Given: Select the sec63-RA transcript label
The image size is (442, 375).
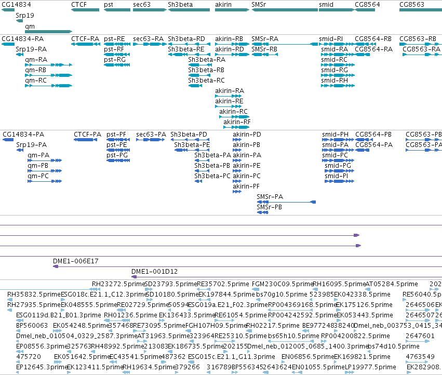Looking at the screenshot, I should pyautogui.click(x=148, y=38).
